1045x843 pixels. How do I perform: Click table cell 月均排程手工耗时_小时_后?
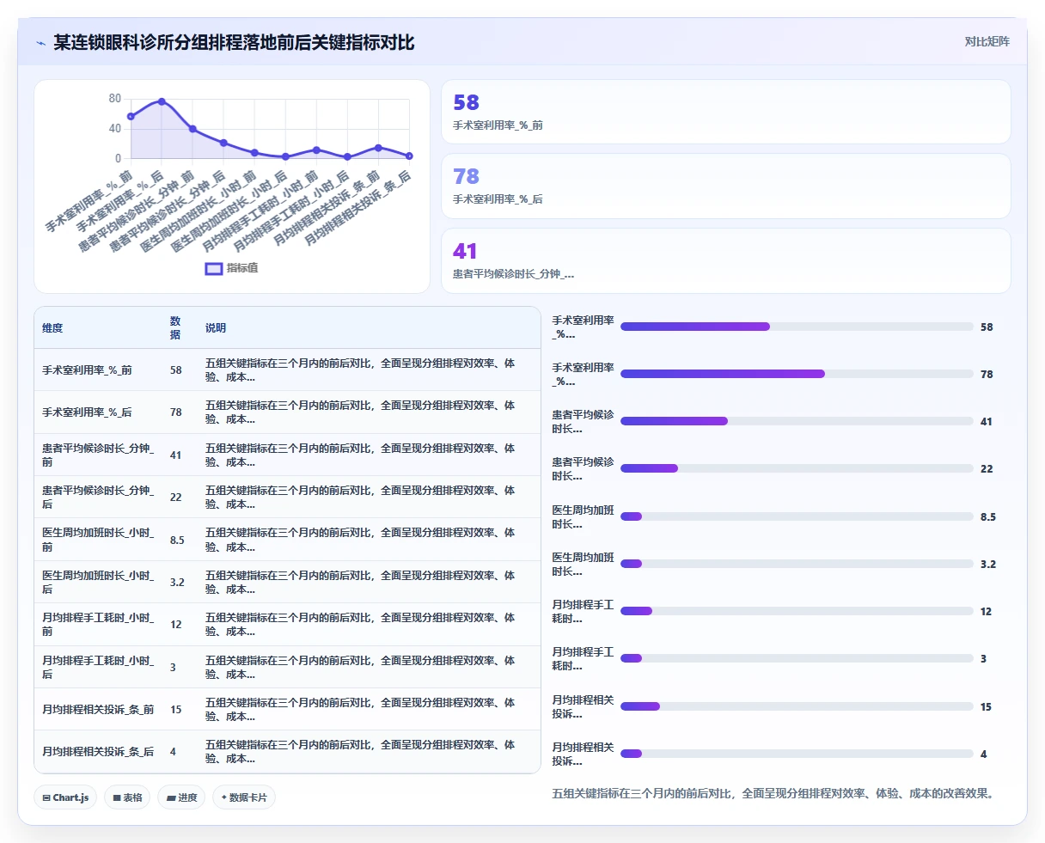point(98,668)
